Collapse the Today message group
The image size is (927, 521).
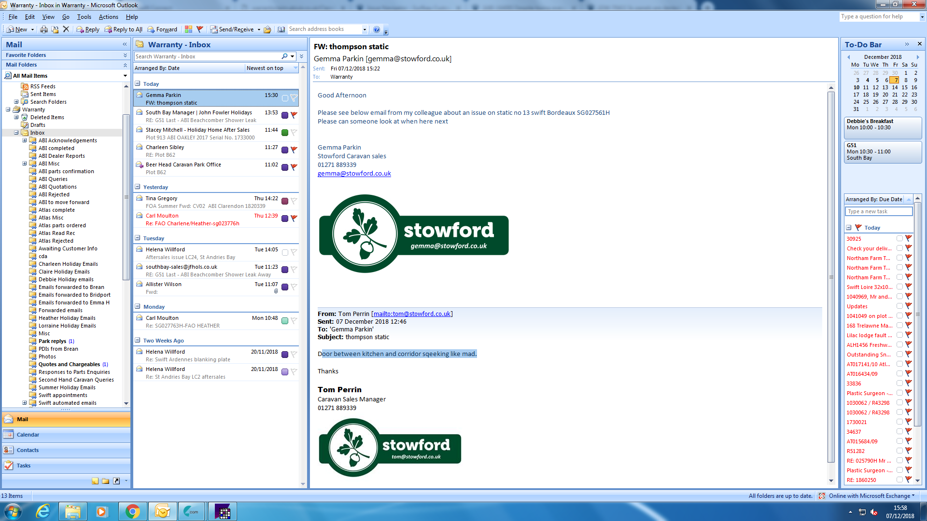(138, 83)
